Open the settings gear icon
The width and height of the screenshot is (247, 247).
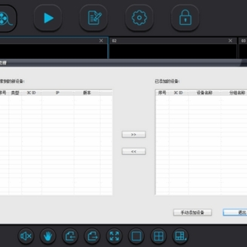click(139, 18)
